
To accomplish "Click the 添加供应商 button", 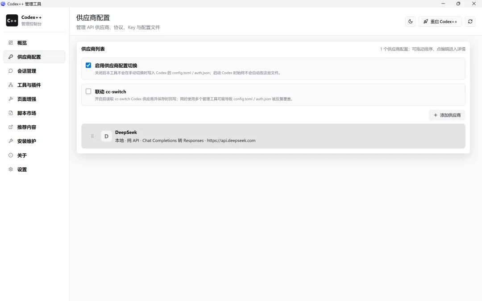I will click(447, 115).
